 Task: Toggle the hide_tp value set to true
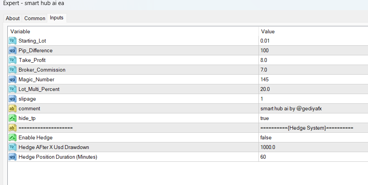tap(265, 118)
